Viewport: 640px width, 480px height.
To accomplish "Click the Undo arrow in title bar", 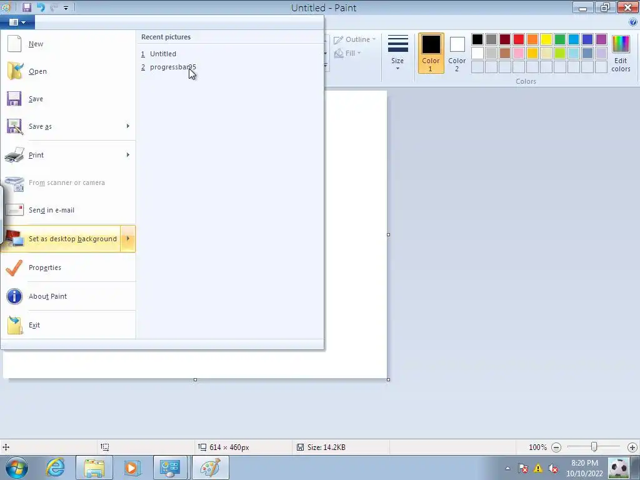I will click(41, 7).
